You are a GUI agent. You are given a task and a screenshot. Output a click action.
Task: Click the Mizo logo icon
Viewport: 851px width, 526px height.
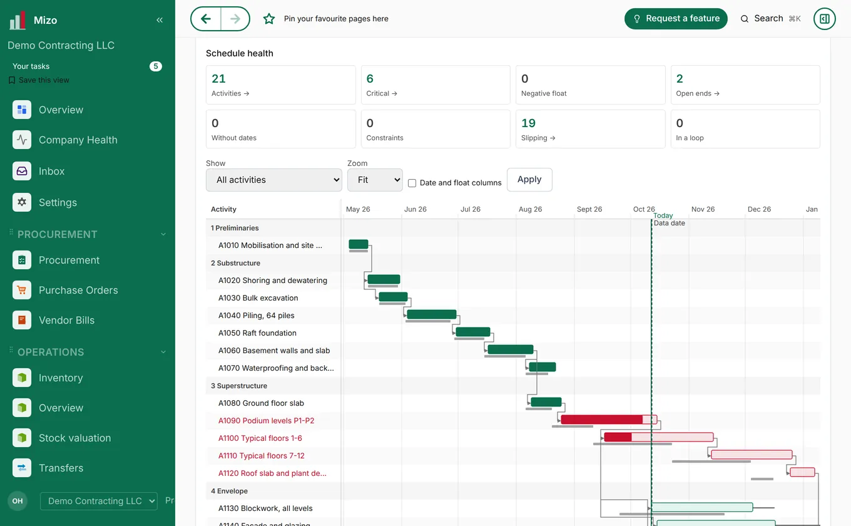[17, 20]
